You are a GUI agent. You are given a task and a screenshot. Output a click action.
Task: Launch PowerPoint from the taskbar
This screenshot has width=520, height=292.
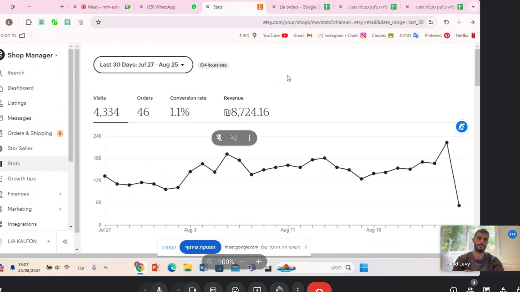coord(156,268)
